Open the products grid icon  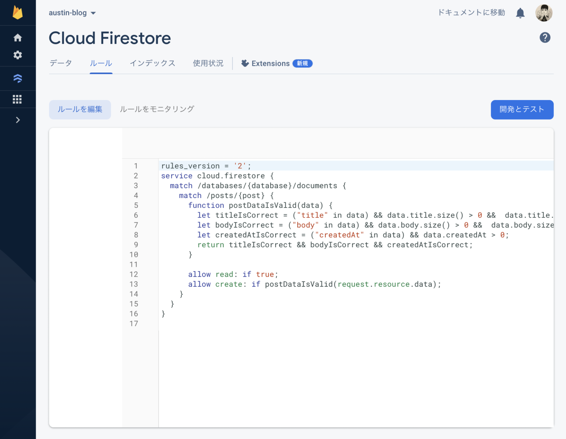(x=17, y=99)
